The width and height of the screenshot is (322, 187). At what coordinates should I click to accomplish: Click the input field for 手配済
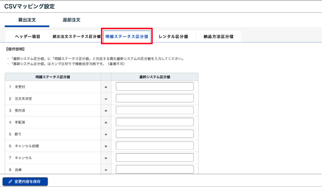pyautogui.click(x=154, y=122)
